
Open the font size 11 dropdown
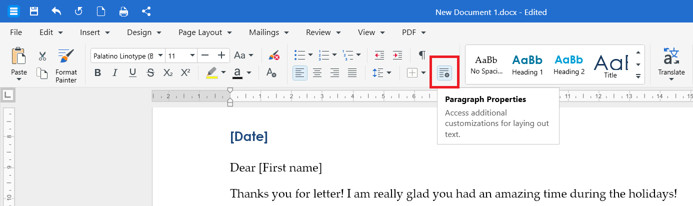pyautogui.click(x=192, y=55)
